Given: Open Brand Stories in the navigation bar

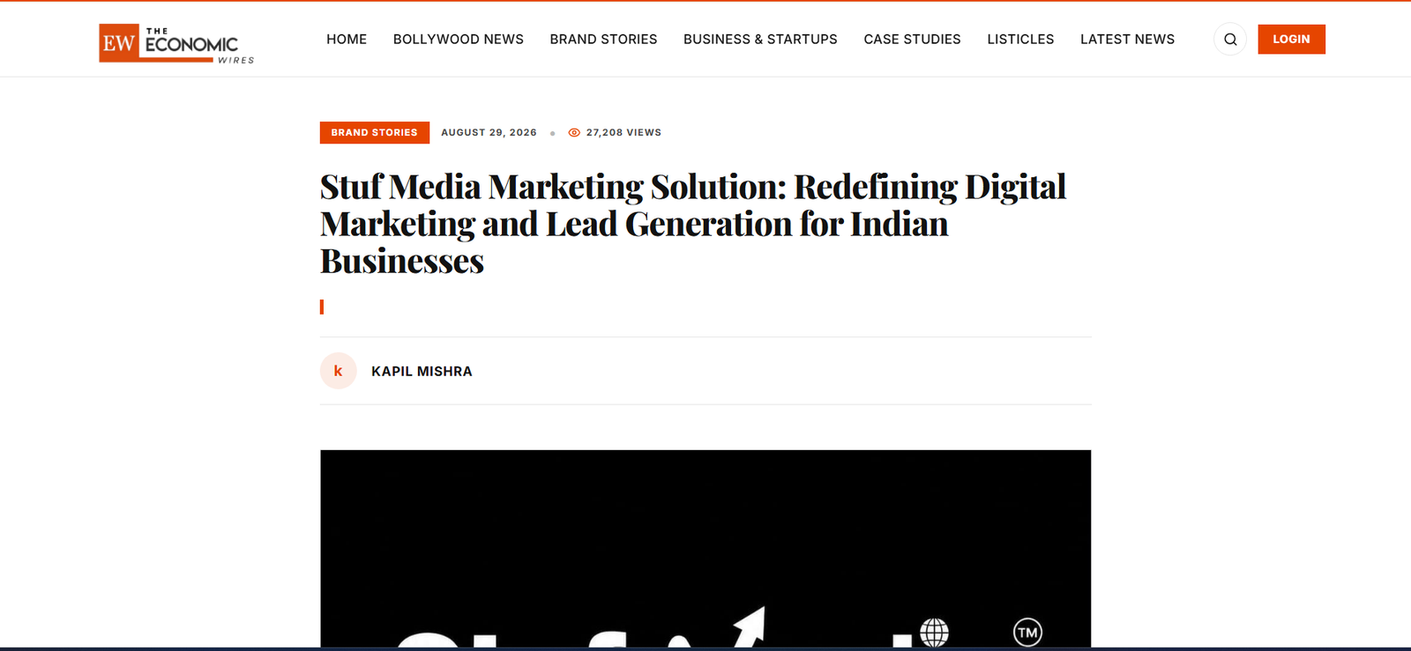Looking at the screenshot, I should pyautogui.click(x=603, y=40).
